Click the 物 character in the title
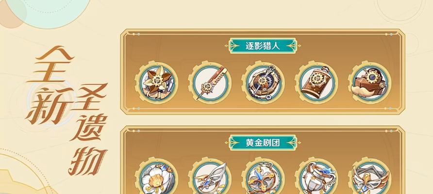The width and height of the screenshot is (433, 194). click(x=88, y=162)
